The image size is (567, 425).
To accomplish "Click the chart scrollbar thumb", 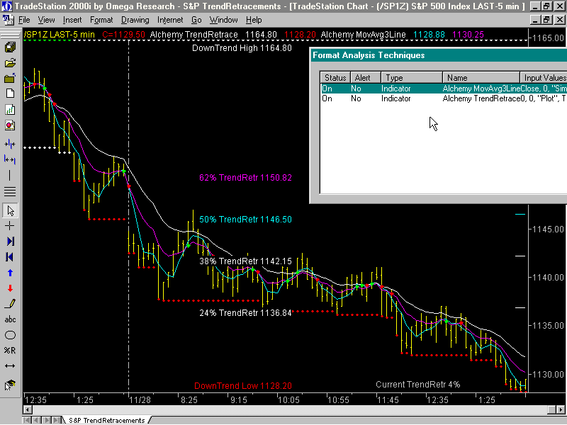I will coord(552,409).
